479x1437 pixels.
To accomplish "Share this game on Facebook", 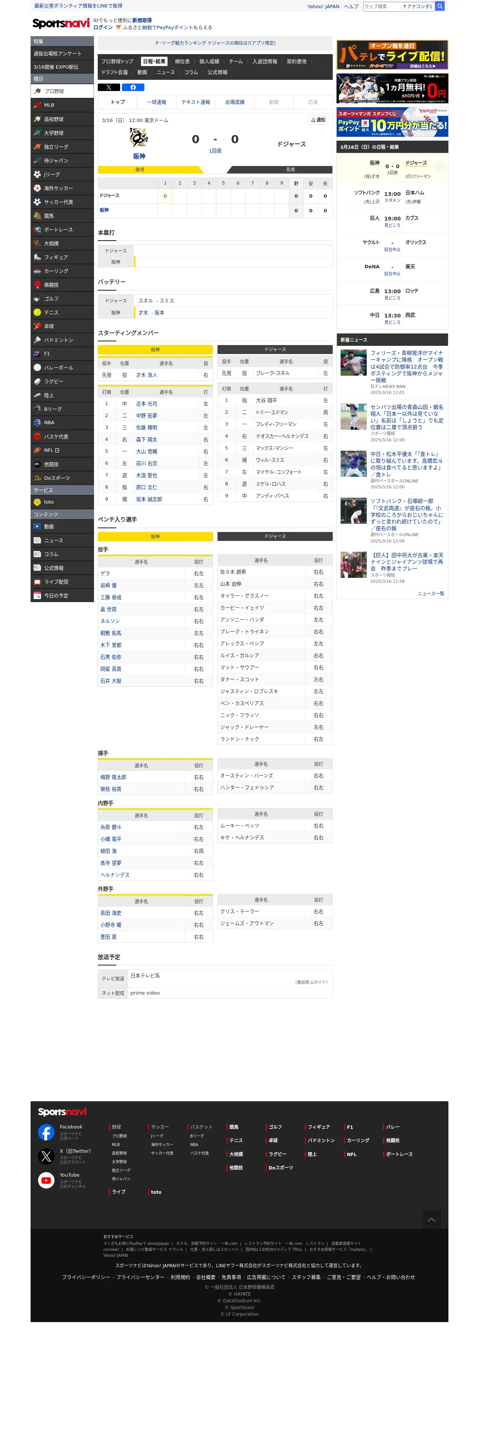I will [133, 88].
